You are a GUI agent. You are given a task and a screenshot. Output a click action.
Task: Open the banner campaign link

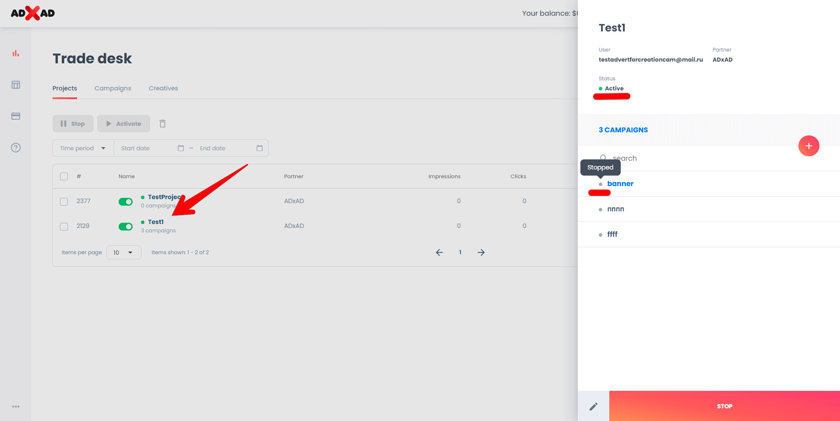[620, 184]
